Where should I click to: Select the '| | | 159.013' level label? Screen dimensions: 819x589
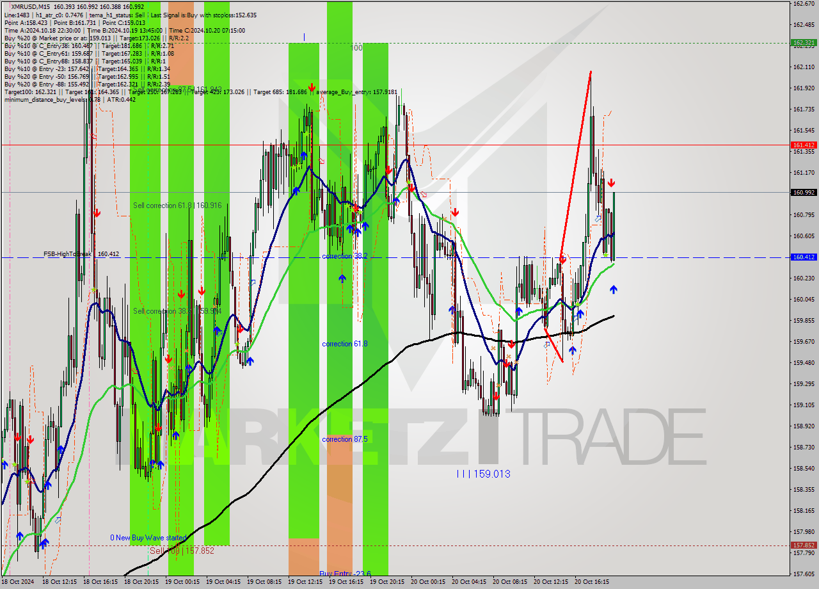[x=483, y=474]
